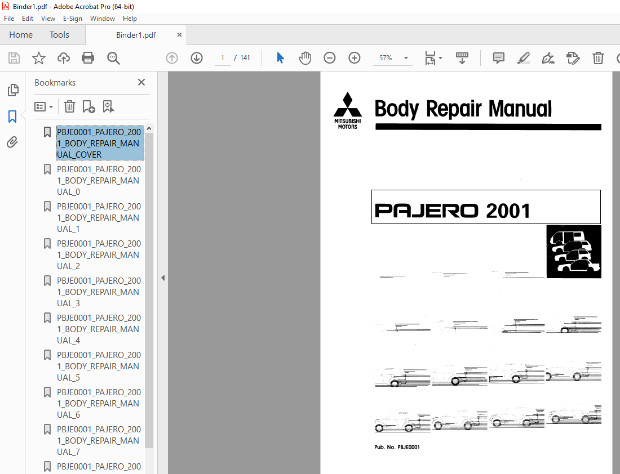Viewport: 620px width, 474px height.
Task: Toggle the Bookmarks panel icon
Action: tap(12, 117)
